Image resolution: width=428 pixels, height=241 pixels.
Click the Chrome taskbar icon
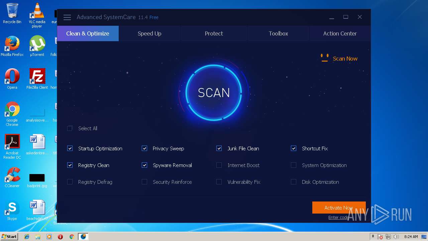click(72, 237)
